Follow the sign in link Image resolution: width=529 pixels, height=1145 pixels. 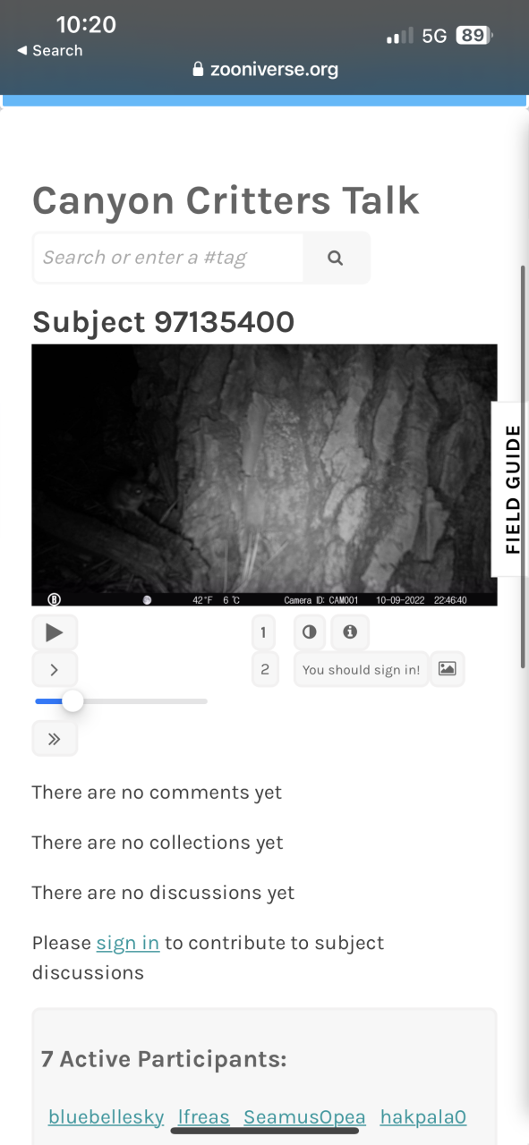pos(128,943)
